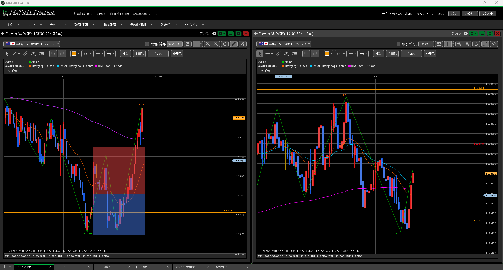Open line style dropdown in 10秒足 chart
Screen dimensions: 503x270
click(100, 54)
